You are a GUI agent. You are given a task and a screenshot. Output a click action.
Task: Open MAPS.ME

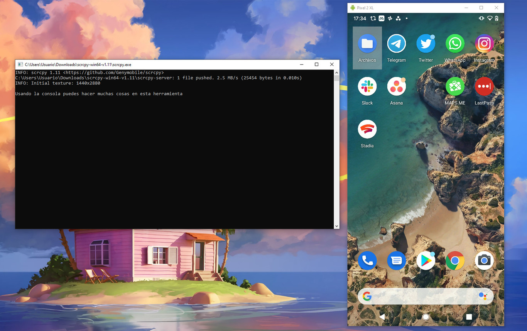click(x=455, y=86)
